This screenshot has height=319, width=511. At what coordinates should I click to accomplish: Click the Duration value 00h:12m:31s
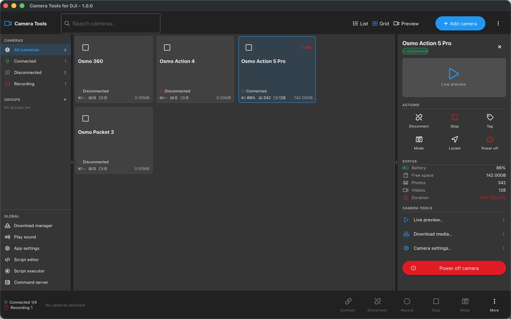493,198
